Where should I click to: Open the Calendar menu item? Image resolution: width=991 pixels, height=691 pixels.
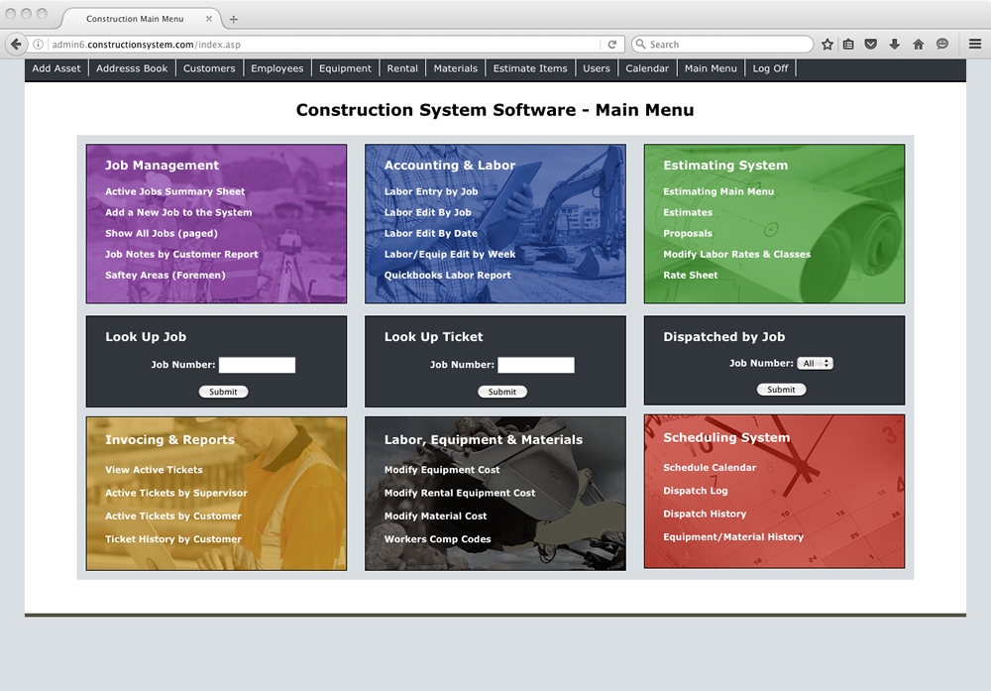[x=647, y=68]
